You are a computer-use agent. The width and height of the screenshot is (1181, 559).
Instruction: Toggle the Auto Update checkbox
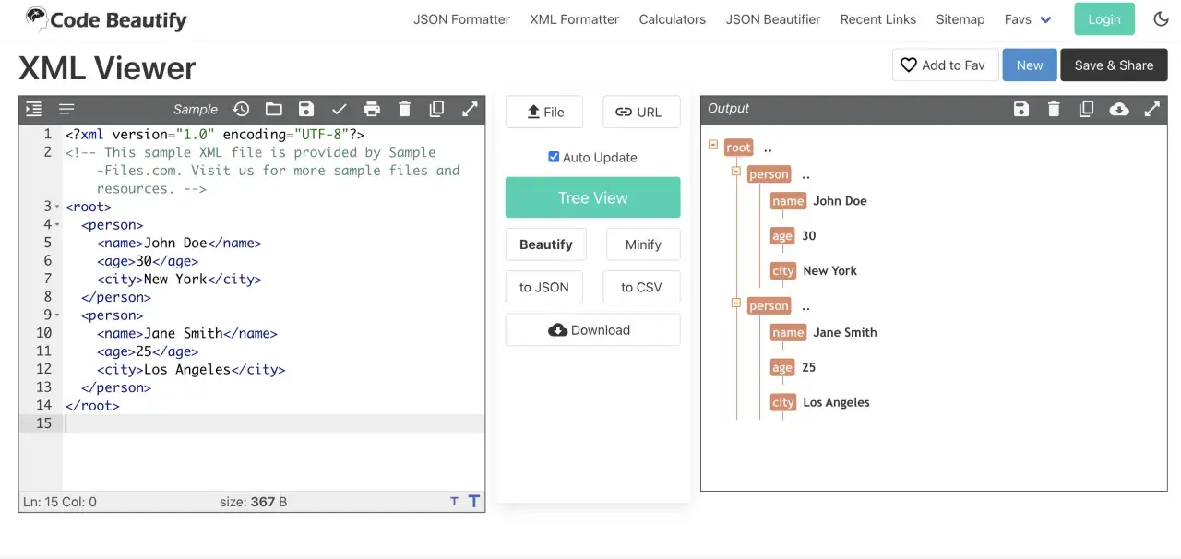click(554, 157)
